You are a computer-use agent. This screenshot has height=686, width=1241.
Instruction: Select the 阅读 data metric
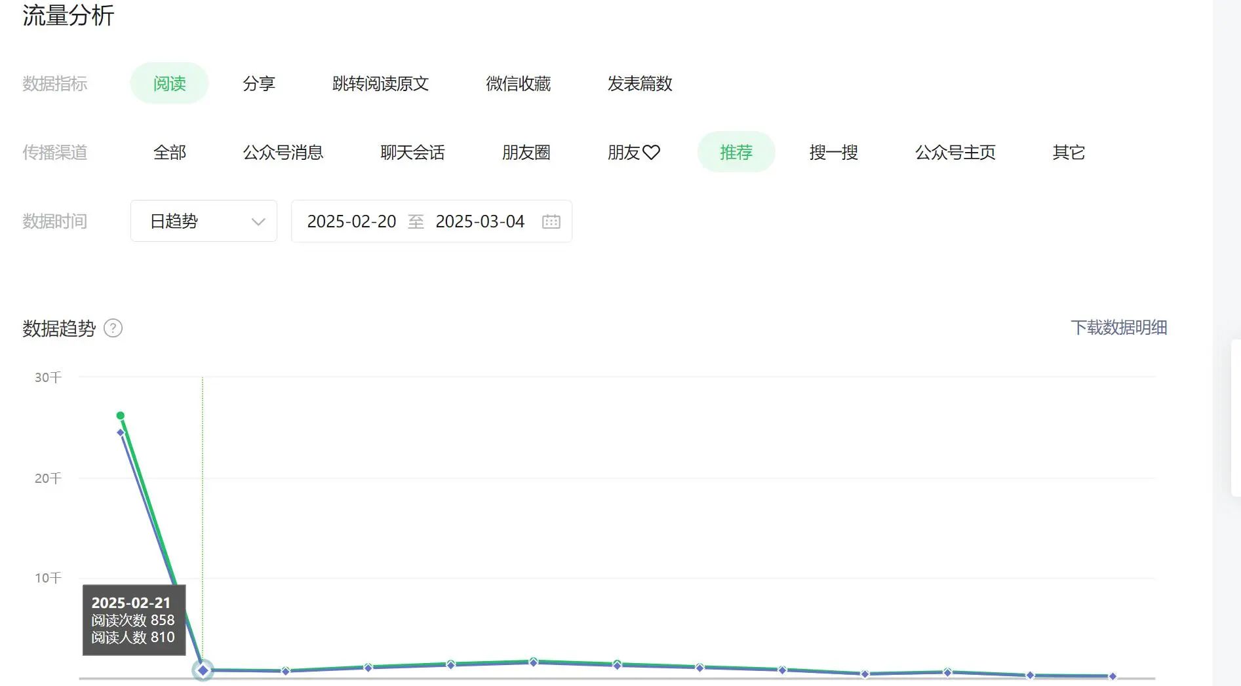point(169,83)
